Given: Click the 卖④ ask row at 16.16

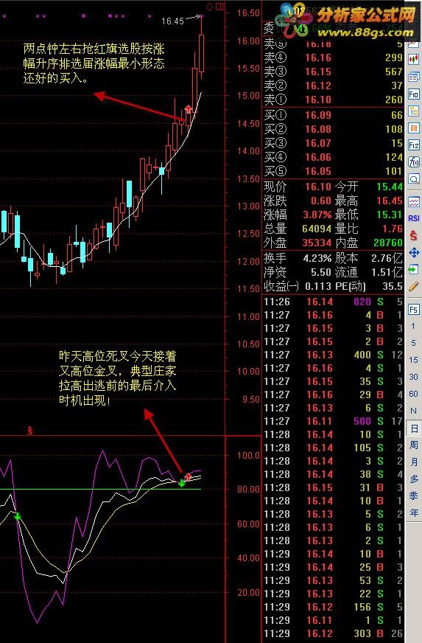Looking at the screenshot, I should tap(333, 58).
